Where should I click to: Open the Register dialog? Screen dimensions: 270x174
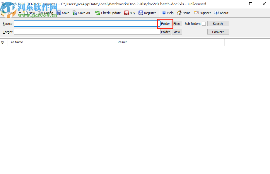click(147, 13)
